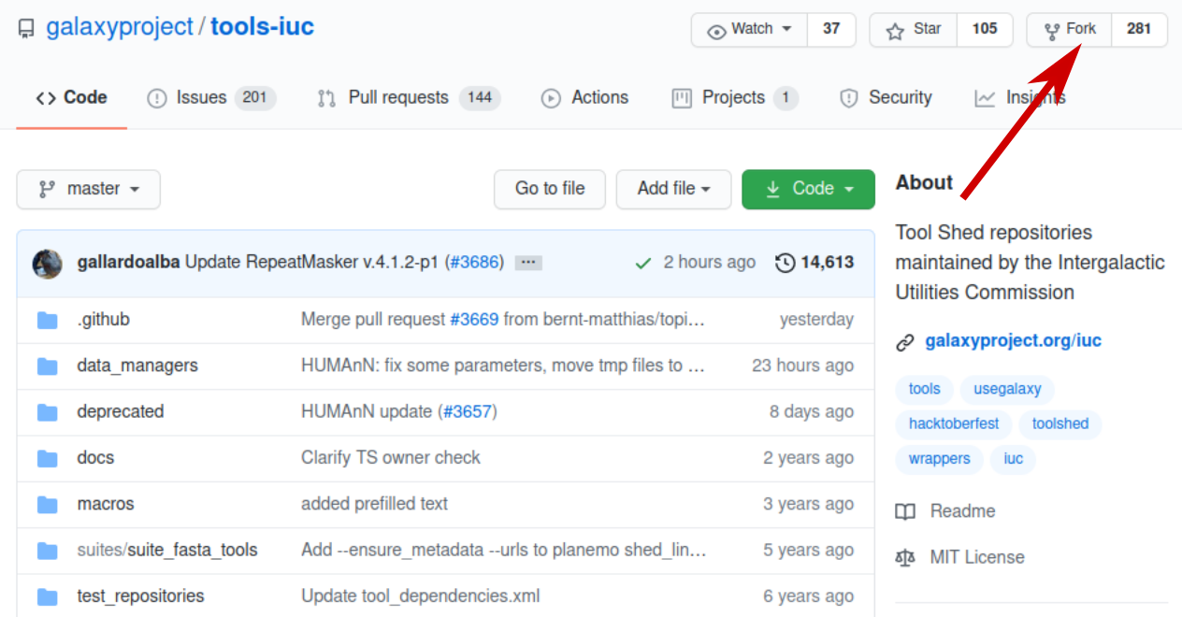Open the deprecated folder
The width and height of the screenshot is (1182, 617).
(121, 411)
